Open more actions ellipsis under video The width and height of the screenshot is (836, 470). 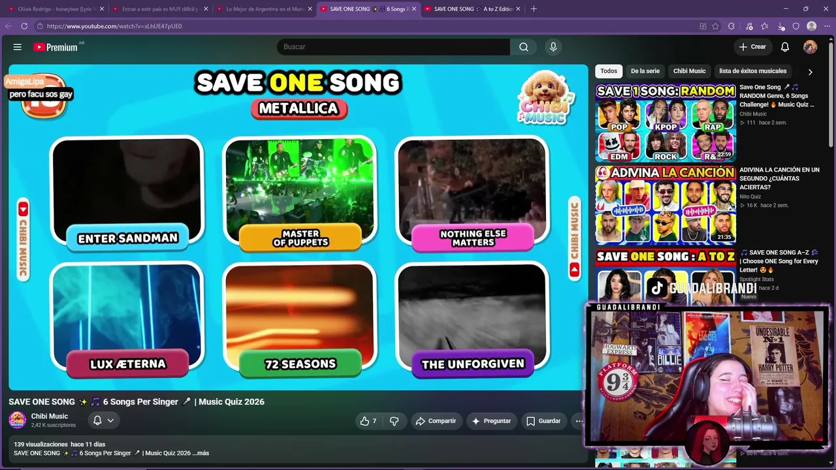579,421
